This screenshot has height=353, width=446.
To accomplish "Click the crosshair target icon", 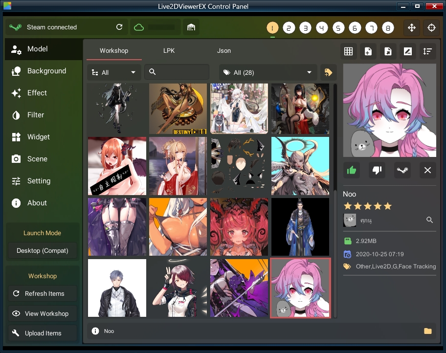I will [432, 28].
